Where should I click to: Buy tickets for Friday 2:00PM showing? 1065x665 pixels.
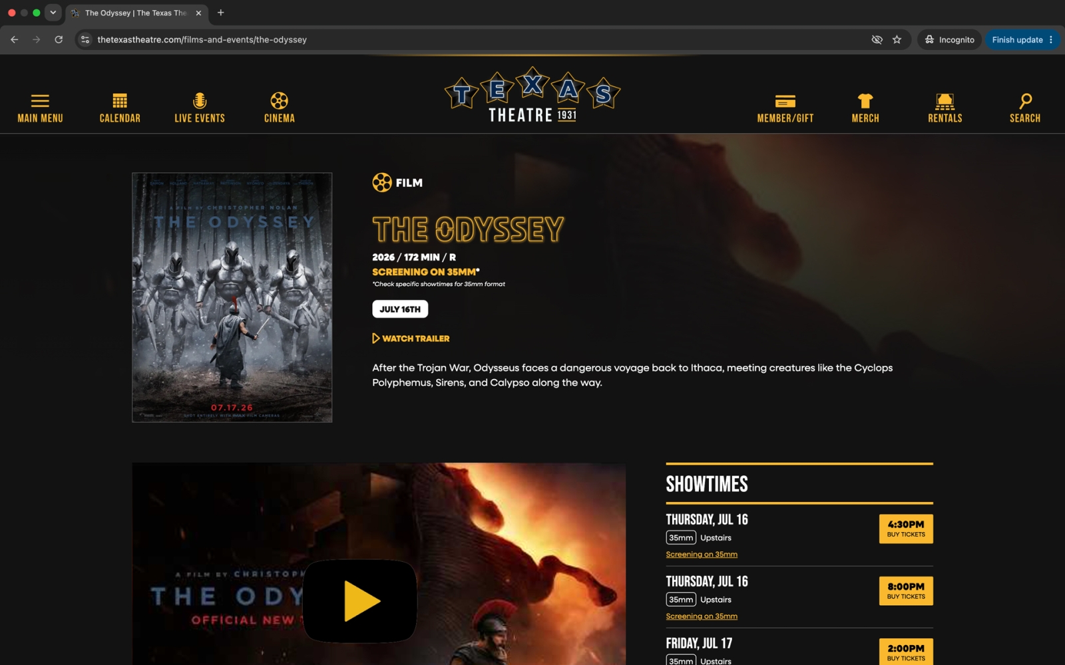coord(906,652)
